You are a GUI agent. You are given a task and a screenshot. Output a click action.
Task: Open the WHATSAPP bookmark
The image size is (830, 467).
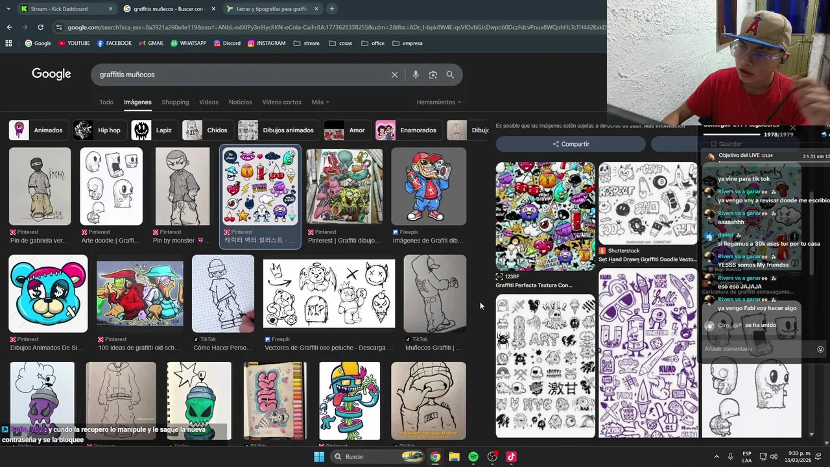pyautogui.click(x=188, y=43)
